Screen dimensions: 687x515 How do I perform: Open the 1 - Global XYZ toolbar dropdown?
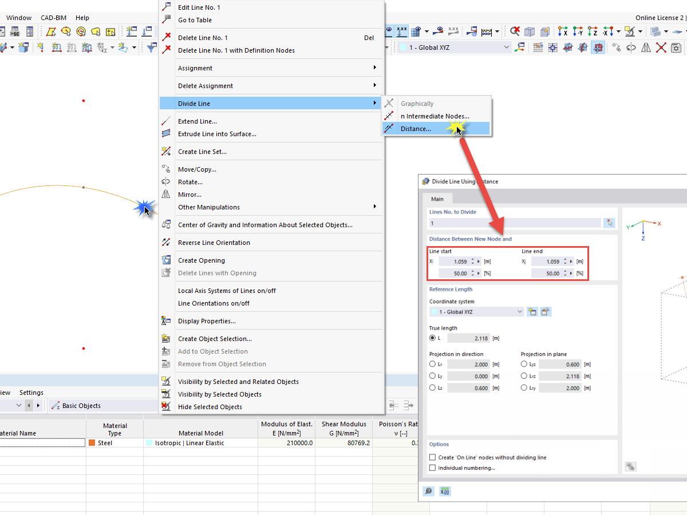(507, 47)
